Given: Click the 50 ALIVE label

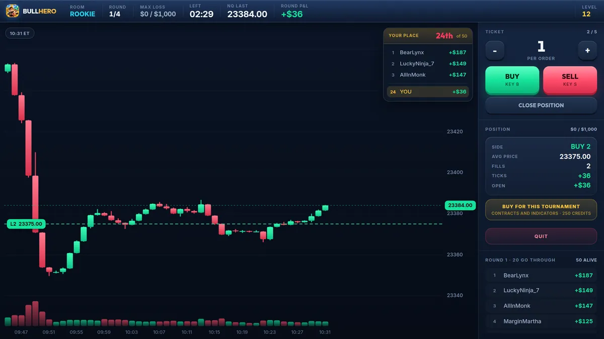Looking at the screenshot, I should tap(586, 260).
